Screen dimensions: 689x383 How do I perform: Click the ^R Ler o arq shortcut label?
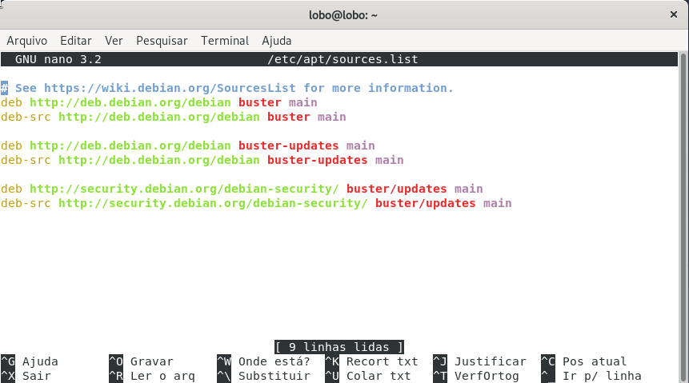[x=152, y=376]
